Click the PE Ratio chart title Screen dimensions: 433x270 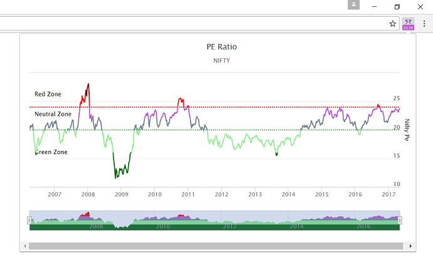[222, 47]
